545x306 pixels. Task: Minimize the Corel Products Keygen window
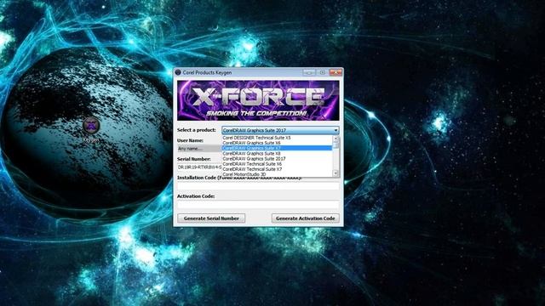(x=309, y=72)
